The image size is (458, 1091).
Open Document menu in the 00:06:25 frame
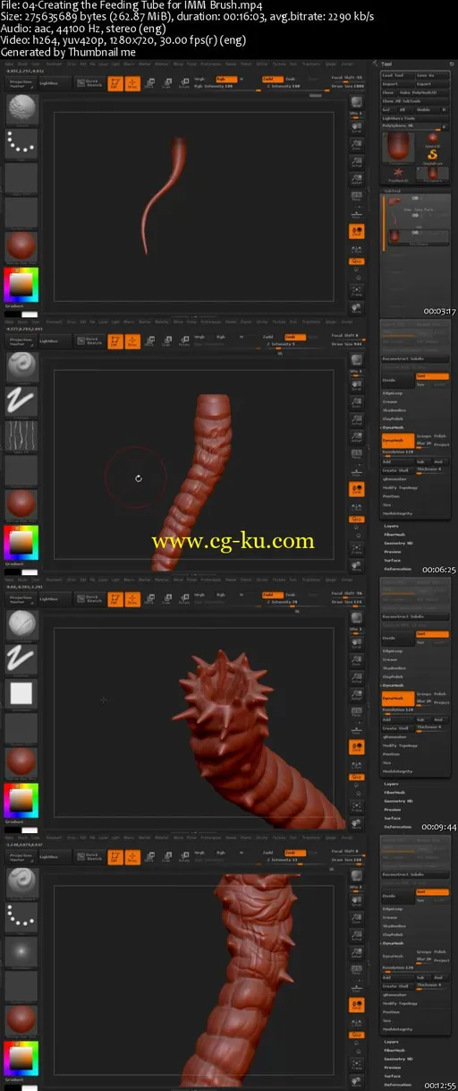tap(55, 321)
